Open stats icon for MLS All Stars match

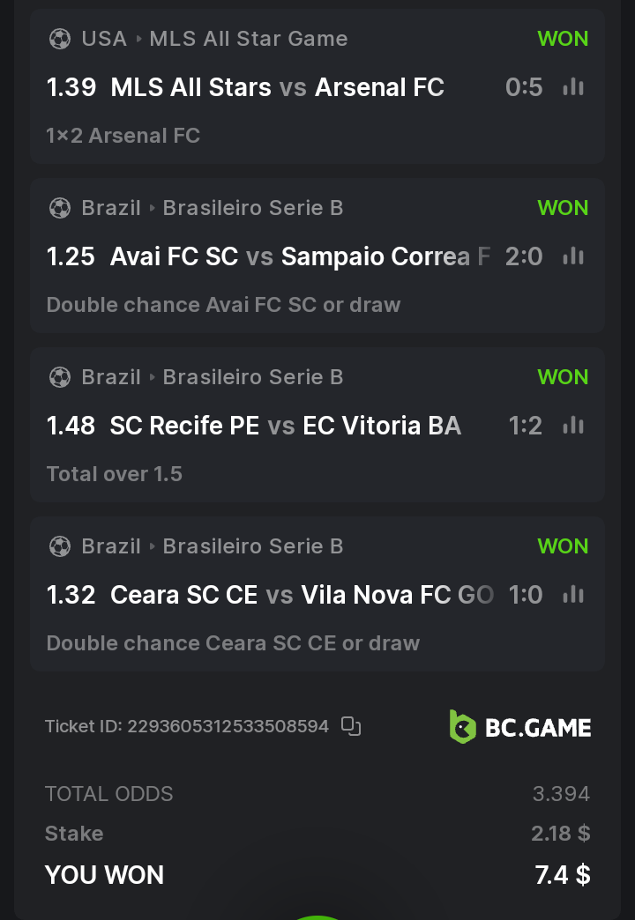tap(573, 87)
